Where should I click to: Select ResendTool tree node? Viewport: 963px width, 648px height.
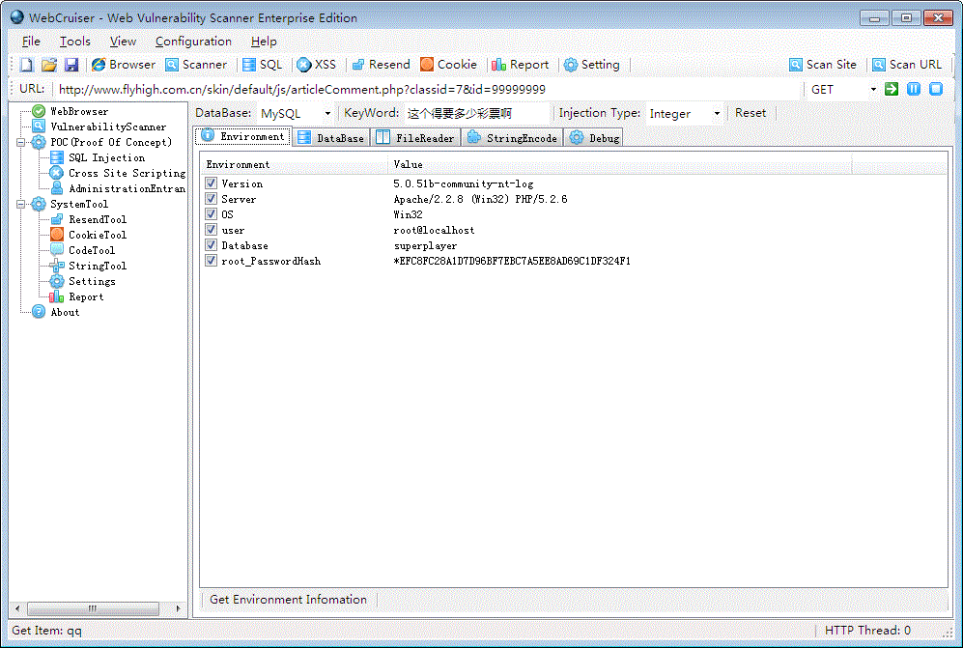pos(97,219)
